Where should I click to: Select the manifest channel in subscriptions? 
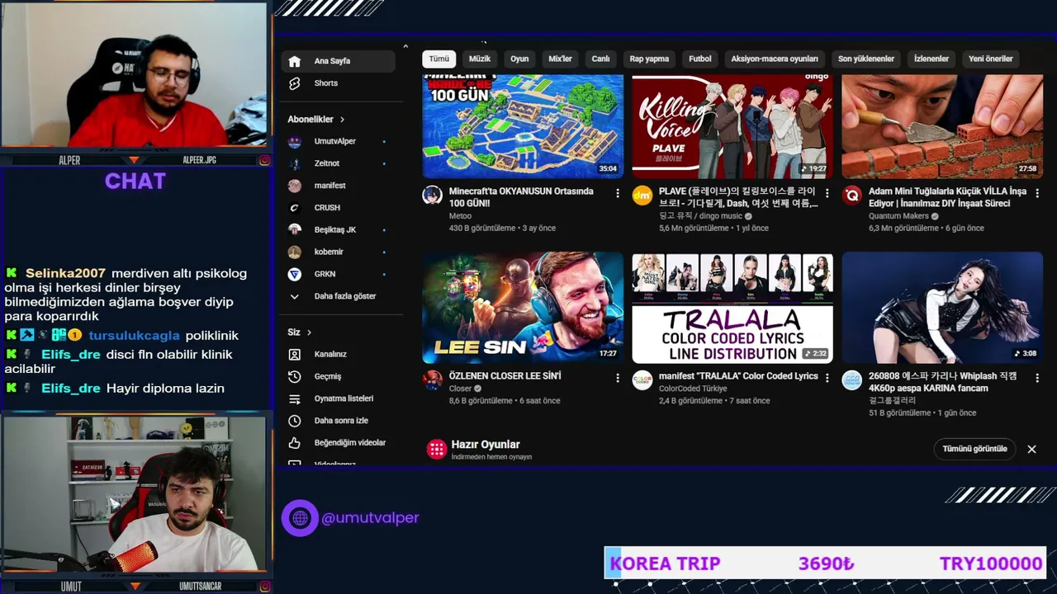tap(339, 186)
